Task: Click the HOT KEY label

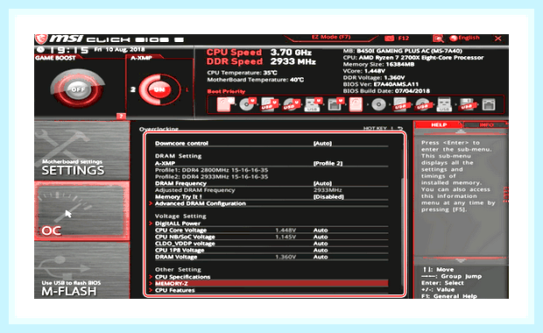Action: pos(375,129)
